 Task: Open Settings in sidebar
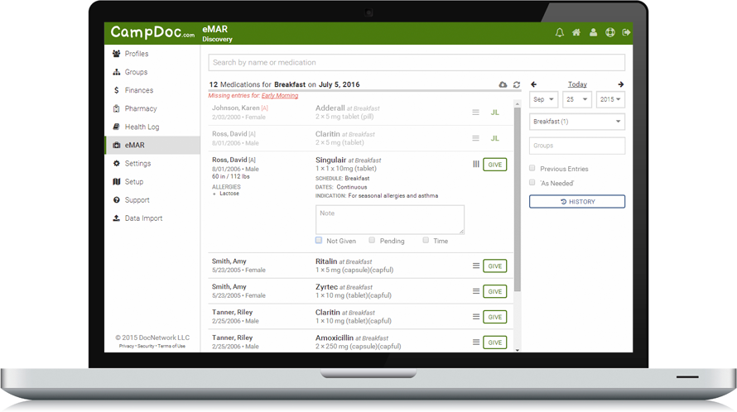pyautogui.click(x=152, y=164)
